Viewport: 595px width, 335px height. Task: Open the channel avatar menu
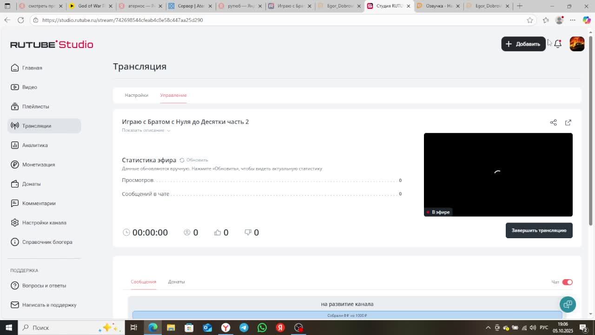point(577,44)
